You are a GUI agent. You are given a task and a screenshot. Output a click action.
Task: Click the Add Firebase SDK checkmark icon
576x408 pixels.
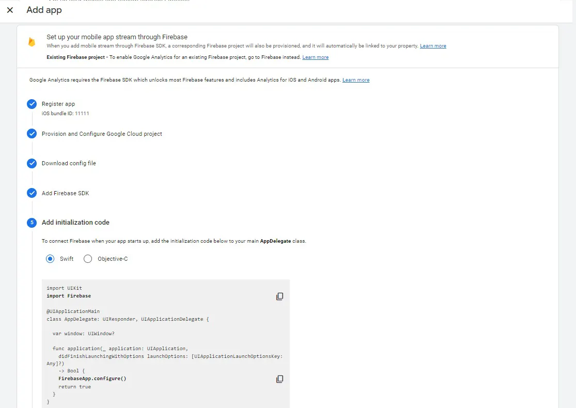32,193
